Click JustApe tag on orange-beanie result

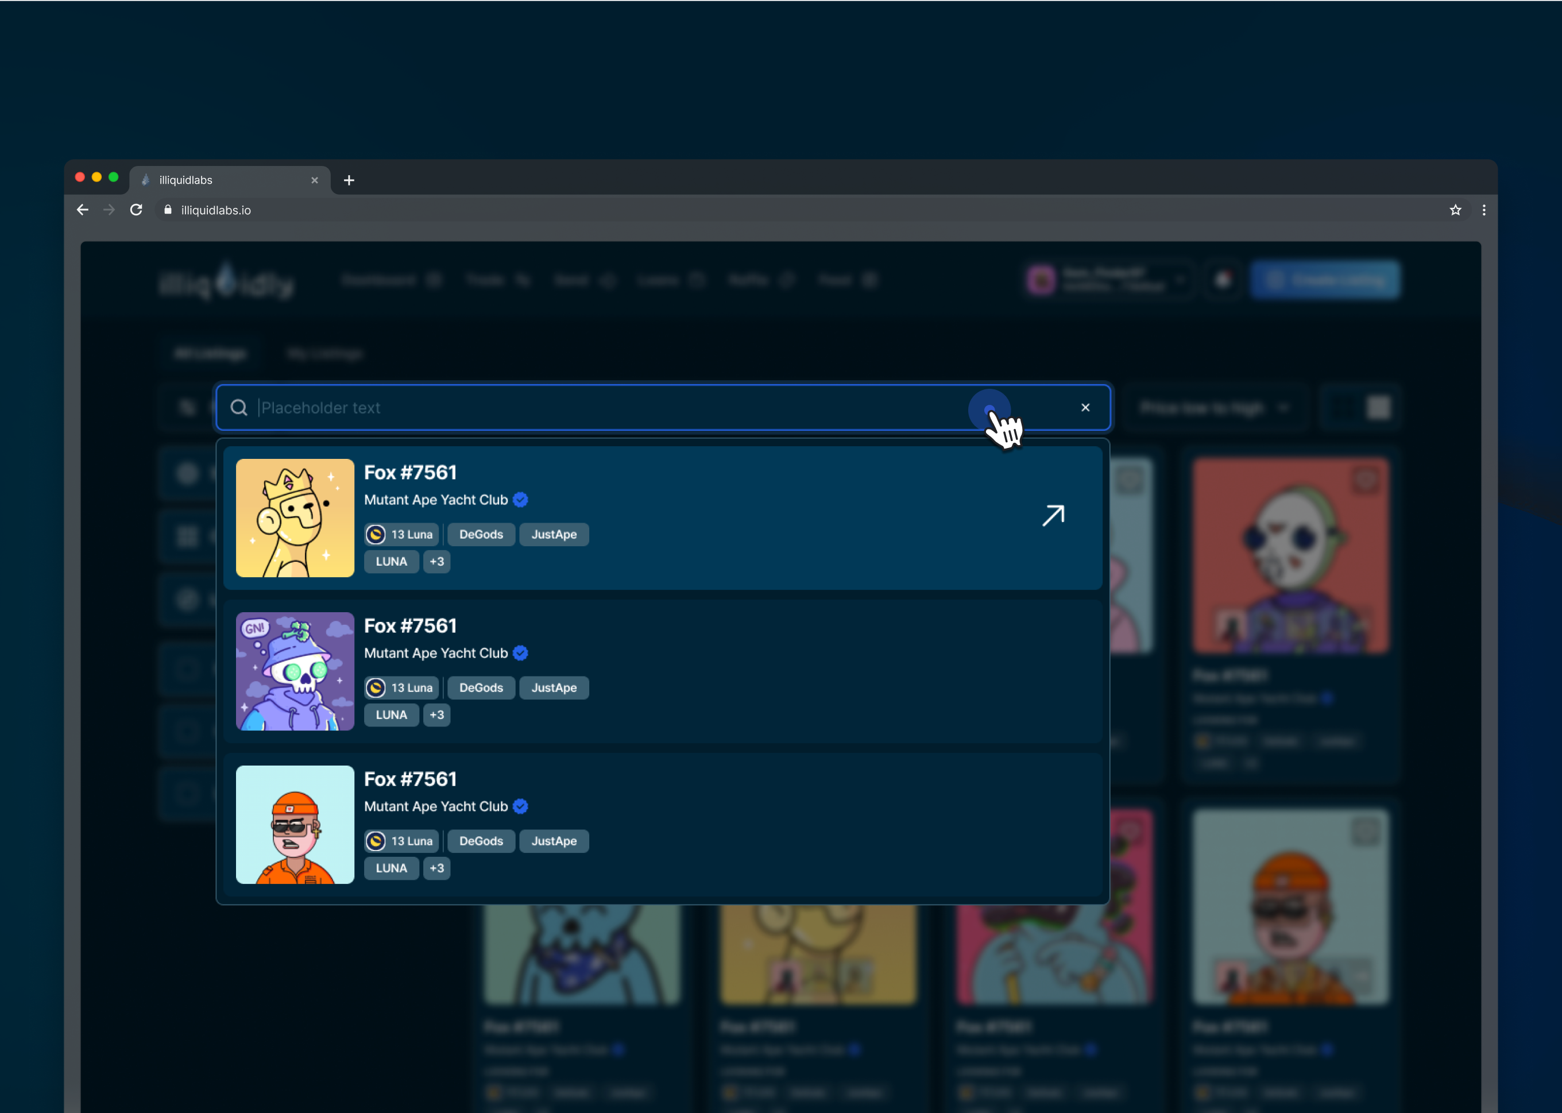point(554,841)
